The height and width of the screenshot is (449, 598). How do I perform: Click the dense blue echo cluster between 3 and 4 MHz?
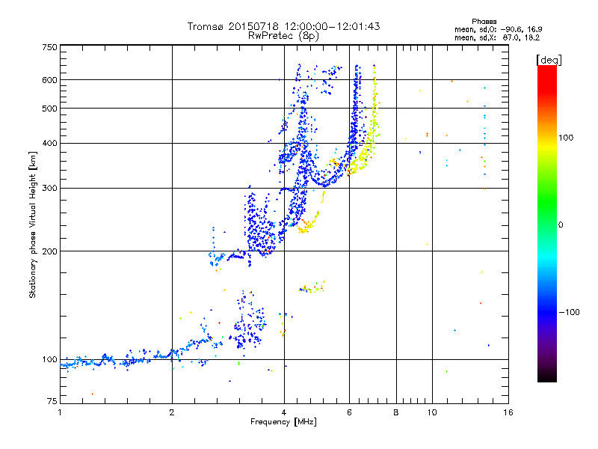tap(259, 227)
